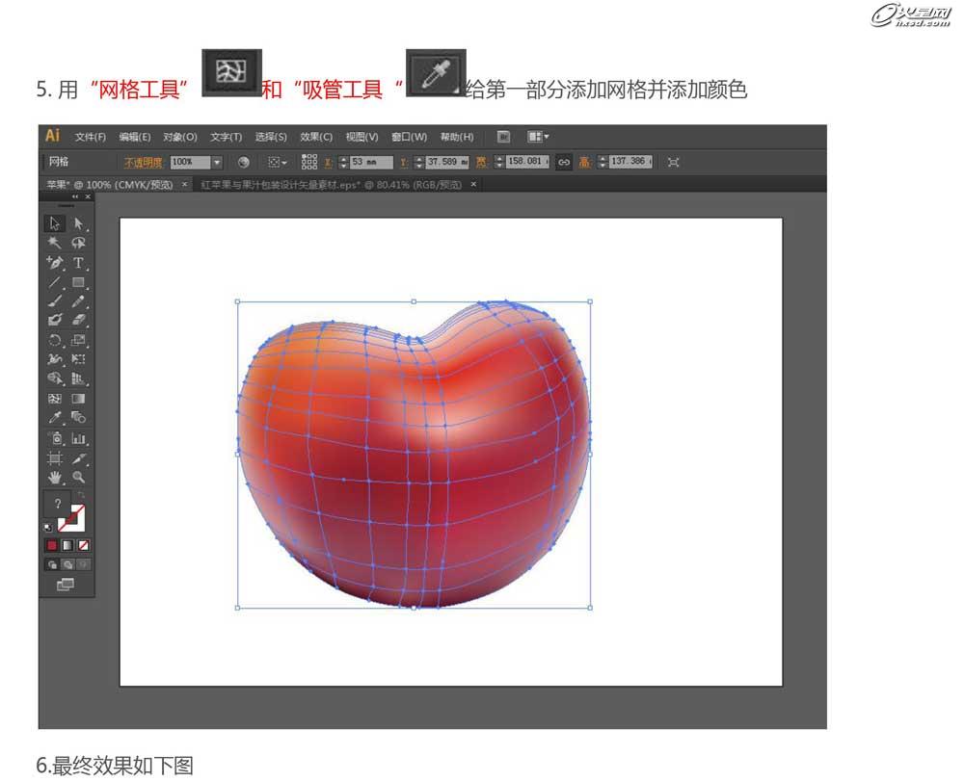Collapse the tools panel with double arrows
This screenshot has height=782, width=964.
76,196
